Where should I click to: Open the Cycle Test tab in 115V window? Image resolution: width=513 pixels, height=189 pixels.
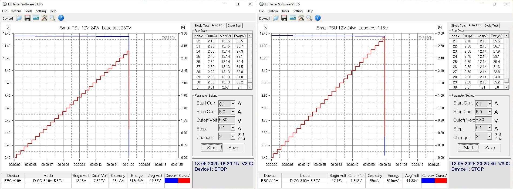click(x=491, y=26)
